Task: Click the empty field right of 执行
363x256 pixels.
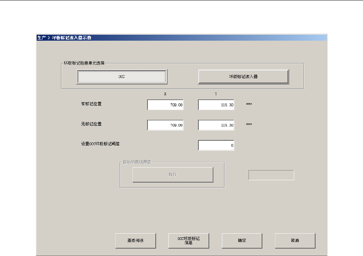Action: point(271,175)
